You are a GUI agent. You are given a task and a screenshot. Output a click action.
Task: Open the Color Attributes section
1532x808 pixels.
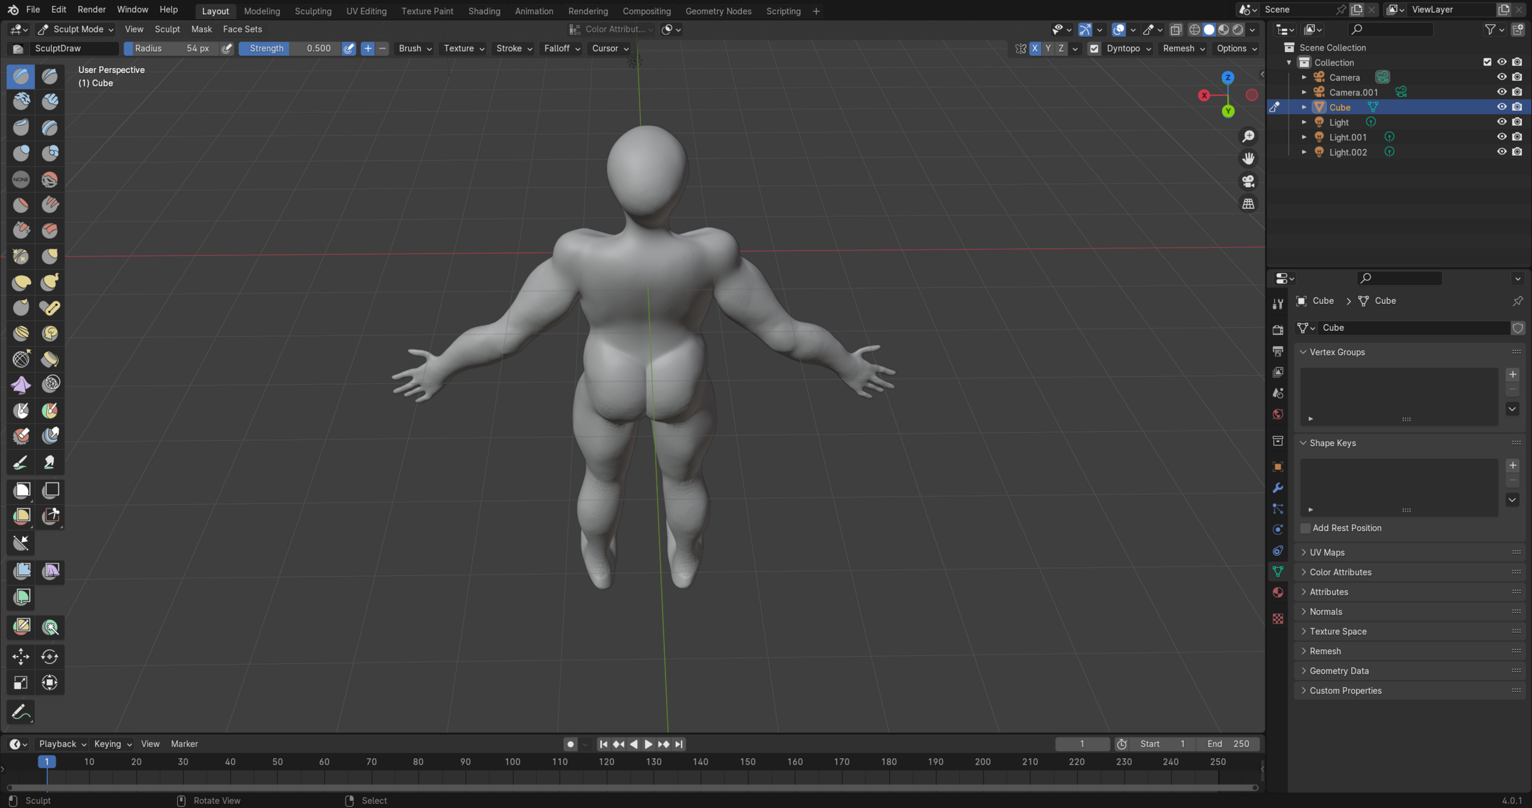(1339, 572)
